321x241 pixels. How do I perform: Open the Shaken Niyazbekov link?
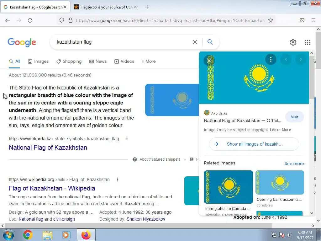point(146,219)
